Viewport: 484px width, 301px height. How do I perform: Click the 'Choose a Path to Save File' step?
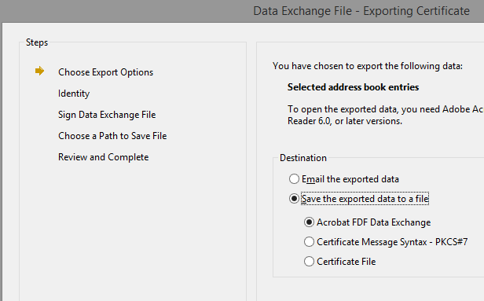pyautogui.click(x=112, y=136)
